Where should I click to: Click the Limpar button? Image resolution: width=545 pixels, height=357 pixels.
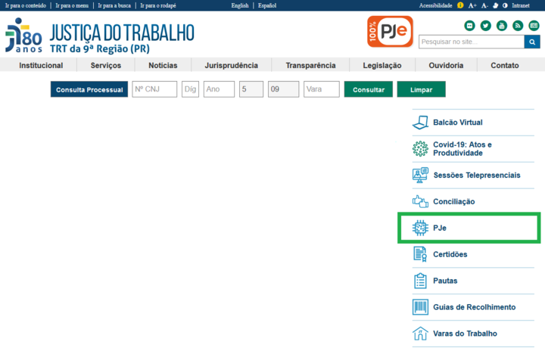pos(422,89)
